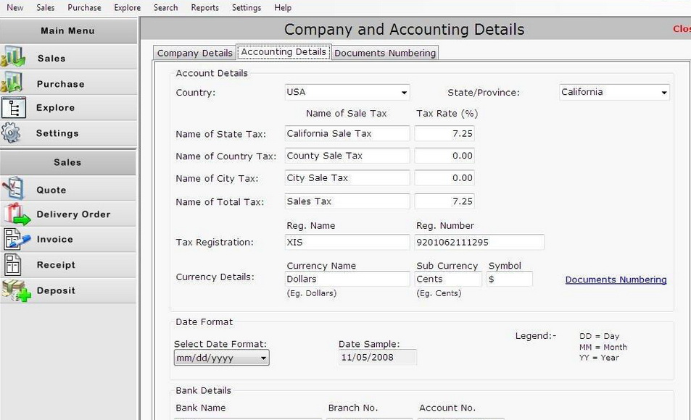Open the Sales menu in menu bar
Image resolution: width=691 pixels, height=420 pixels.
pyautogui.click(x=46, y=7)
